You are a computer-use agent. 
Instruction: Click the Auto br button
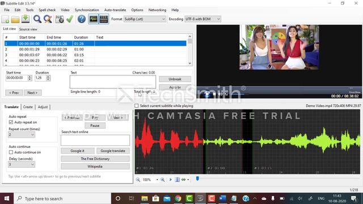[175, 87]
